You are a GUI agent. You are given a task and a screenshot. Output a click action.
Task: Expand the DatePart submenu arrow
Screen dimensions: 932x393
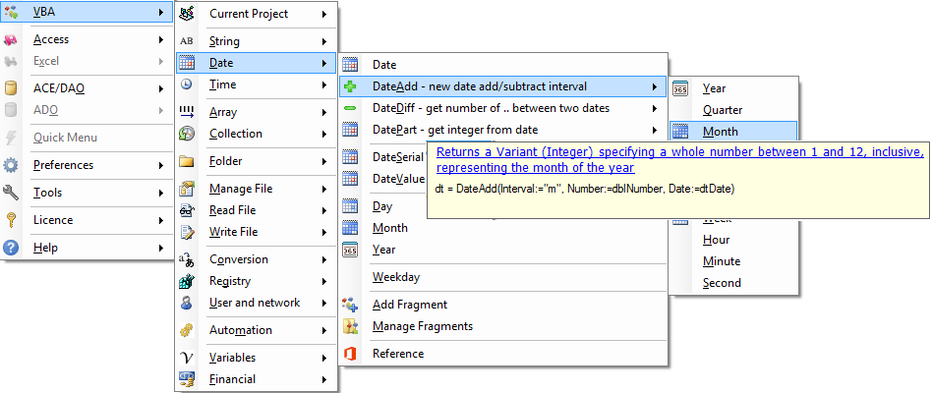pyautogui.click(x=655, y=130)
